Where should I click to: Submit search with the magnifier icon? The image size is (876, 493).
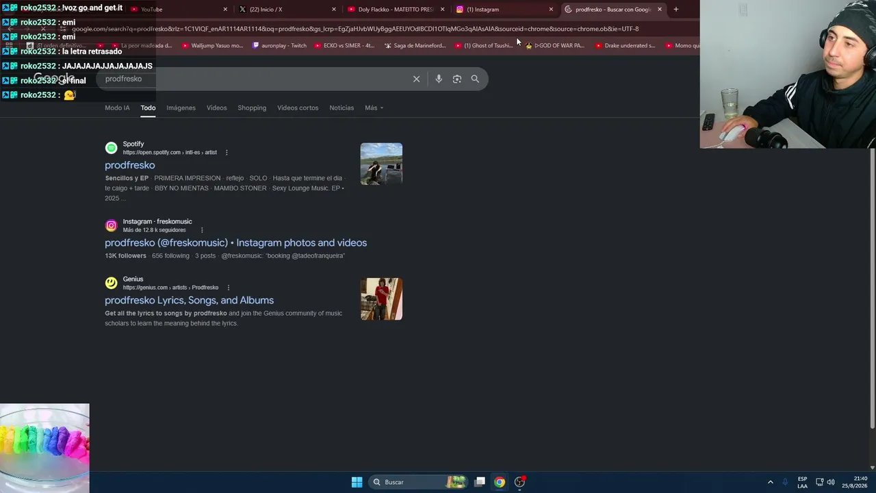coord(475,79)
